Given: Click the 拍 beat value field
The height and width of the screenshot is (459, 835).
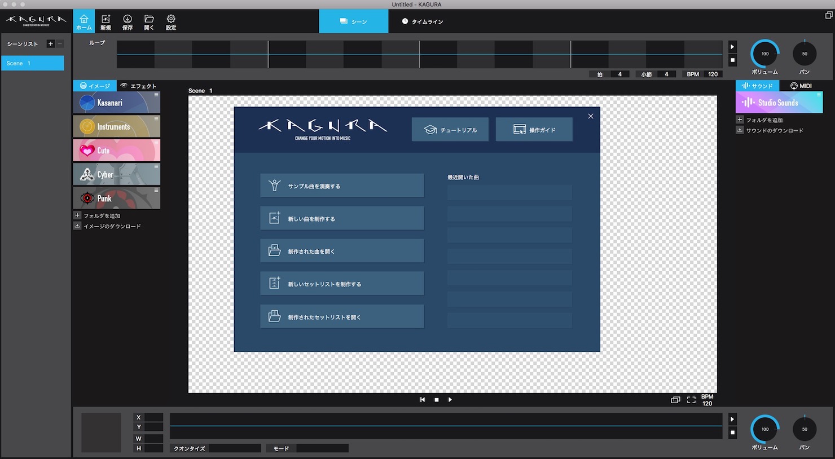Looking at the screenshot, I should [x=619, y=74].
